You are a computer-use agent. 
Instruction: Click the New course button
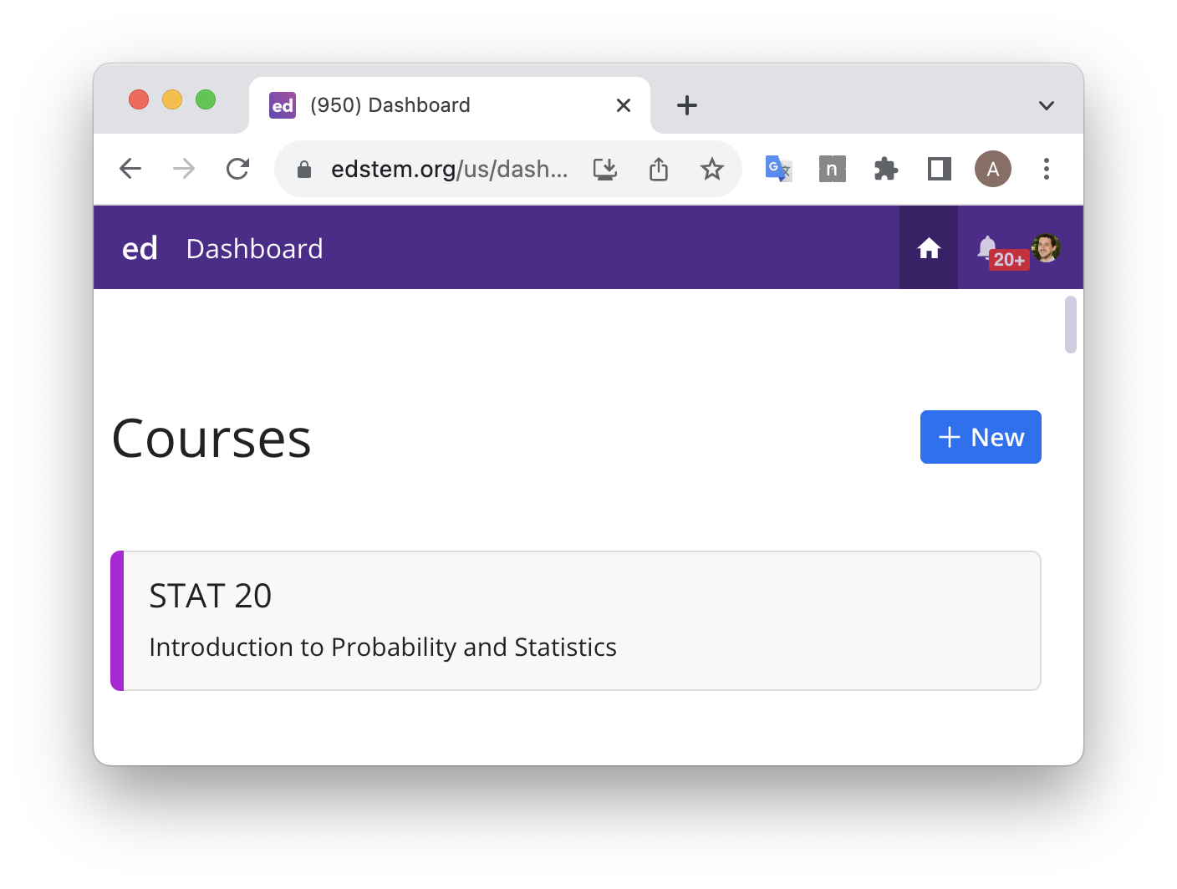tap(981, 437)
